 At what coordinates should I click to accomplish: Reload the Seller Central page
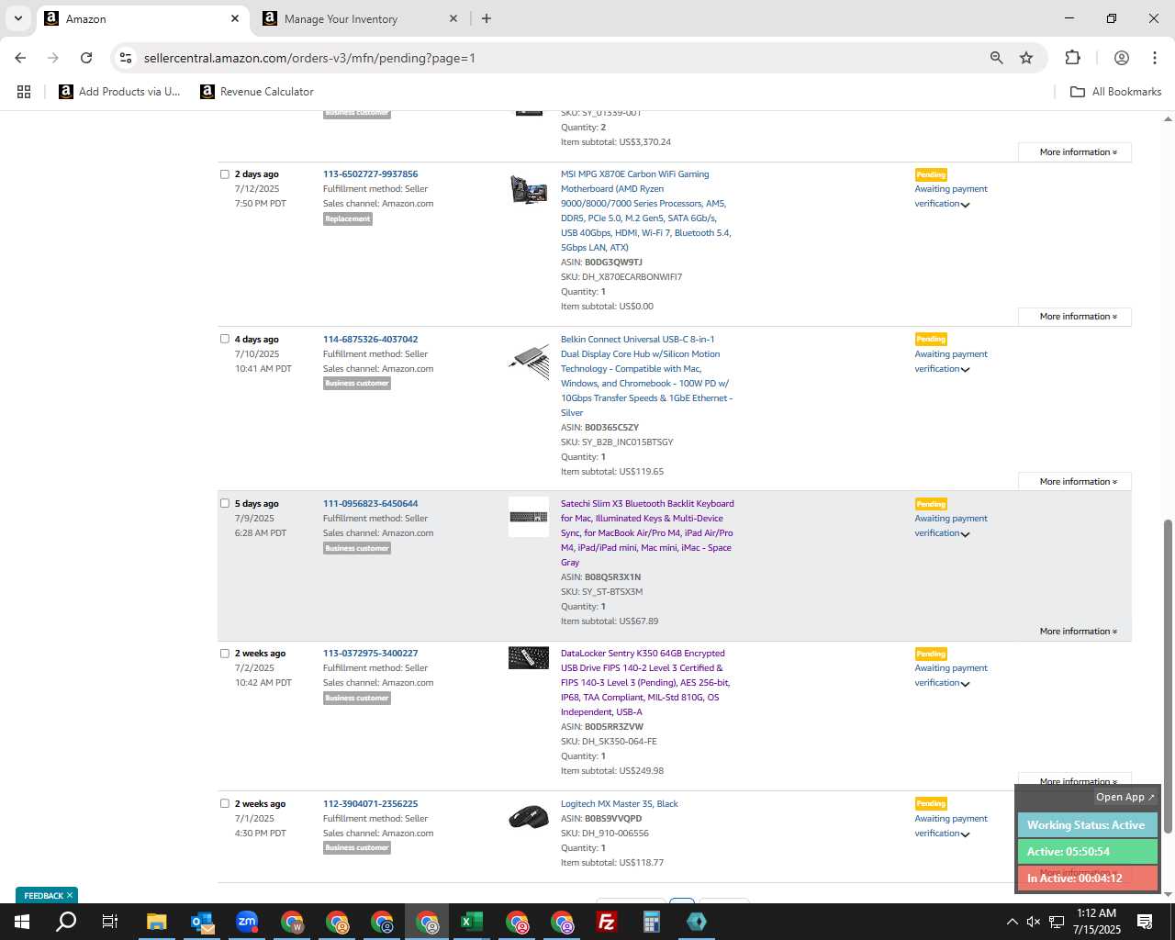pyautogui.click(x=86, y=58)
